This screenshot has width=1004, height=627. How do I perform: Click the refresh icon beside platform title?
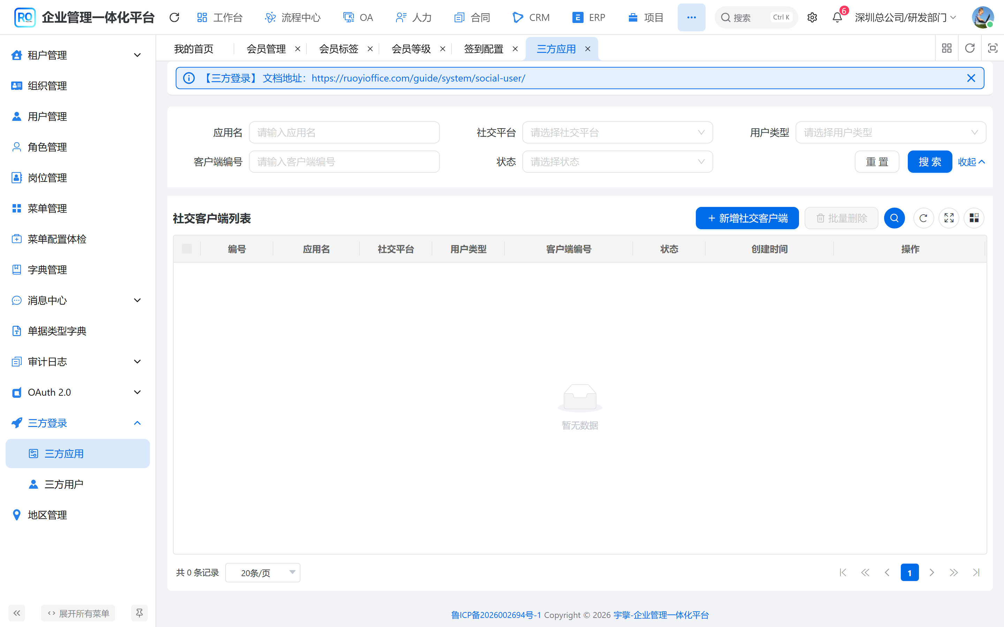click(x=174, y=17)
